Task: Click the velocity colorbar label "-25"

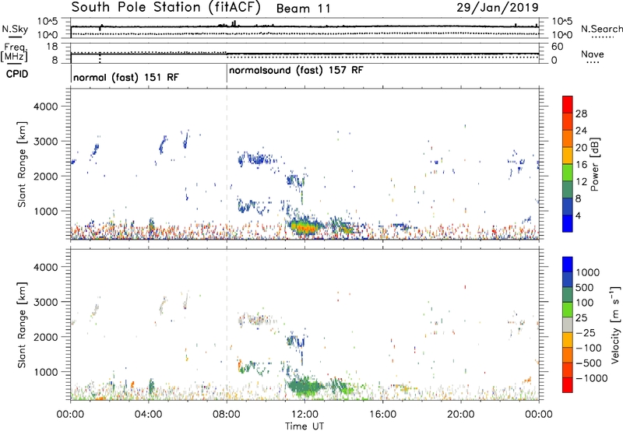Action: click(x=586, y=333)
